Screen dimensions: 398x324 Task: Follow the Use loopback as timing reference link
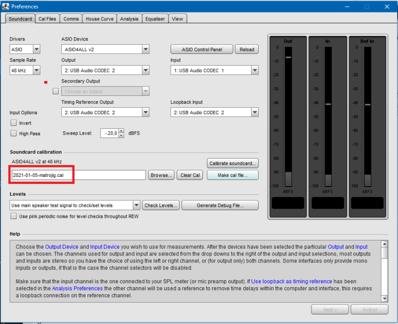pyautogui.click(x=292, y=281)
